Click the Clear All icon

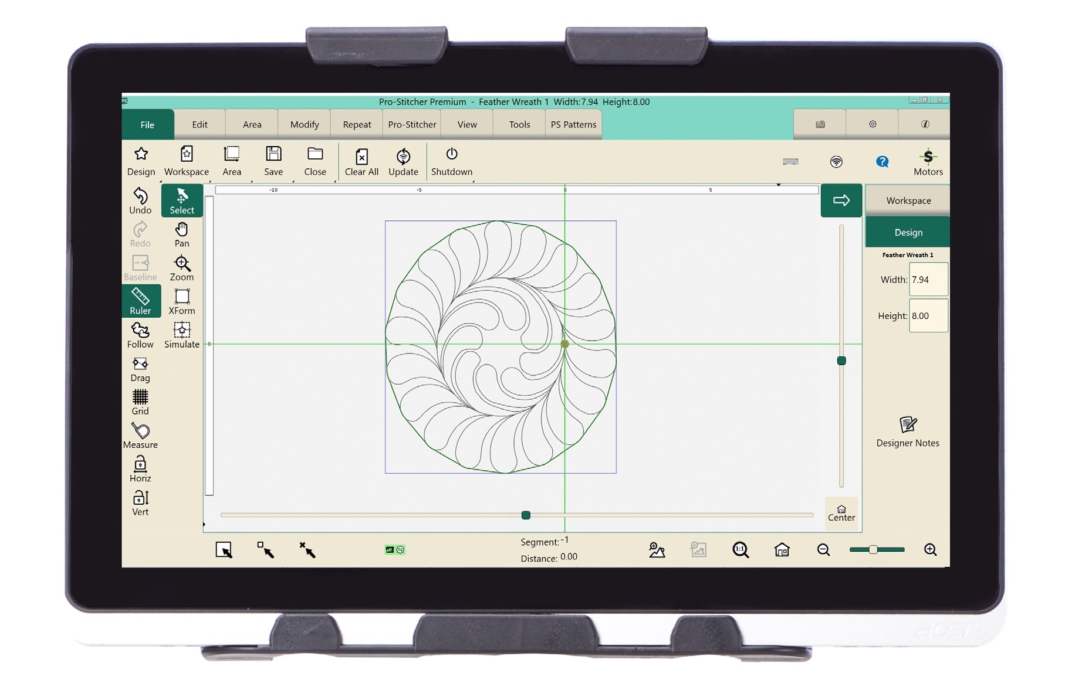(x=361, y=161)
